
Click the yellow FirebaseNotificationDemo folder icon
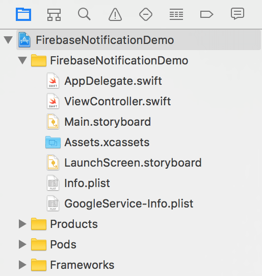click(39, 60)
